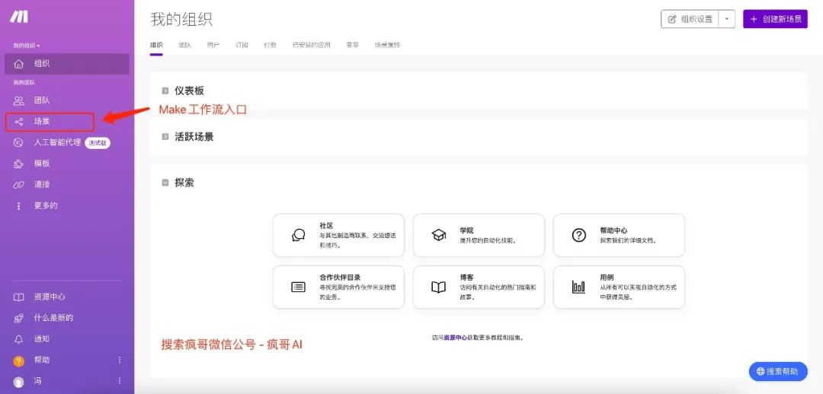Open the 合作伙伴目录 card
The height and width of the screenshot is (394, 823).
[338, 287]
